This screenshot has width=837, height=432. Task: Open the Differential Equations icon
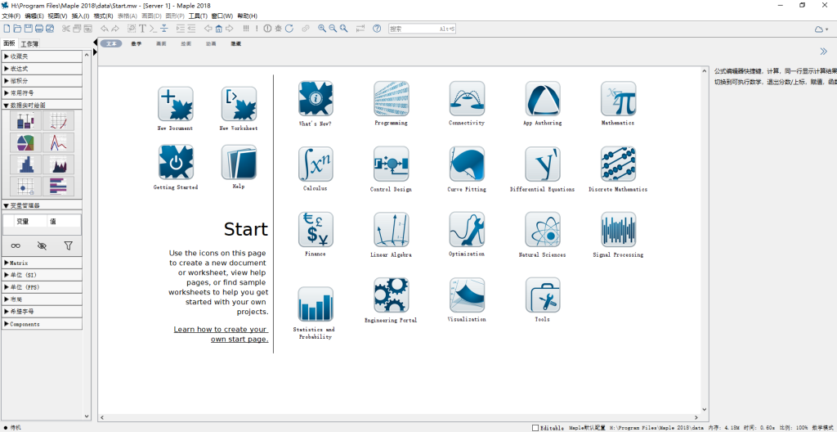click(x=543, y=164)
